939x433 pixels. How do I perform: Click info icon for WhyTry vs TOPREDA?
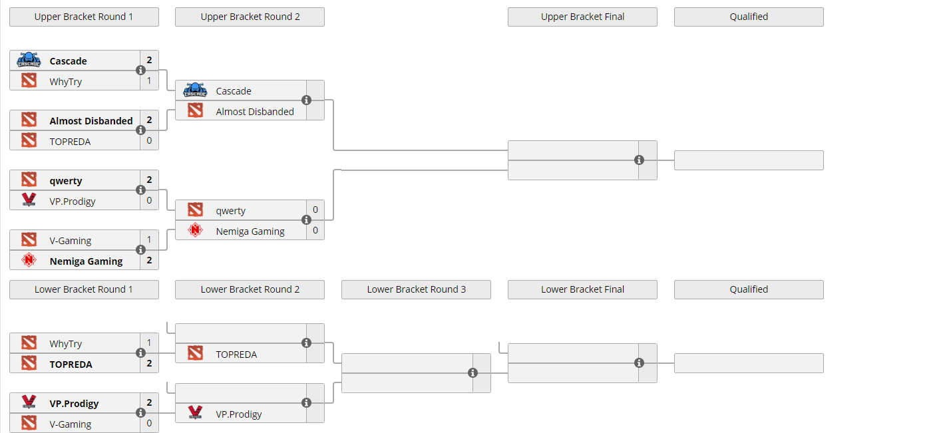coord(140,353)
